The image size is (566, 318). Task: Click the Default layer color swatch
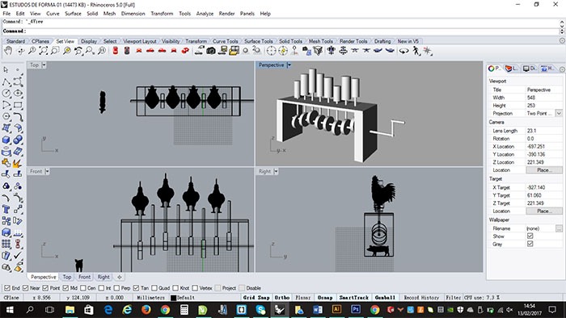coord(173,298)
